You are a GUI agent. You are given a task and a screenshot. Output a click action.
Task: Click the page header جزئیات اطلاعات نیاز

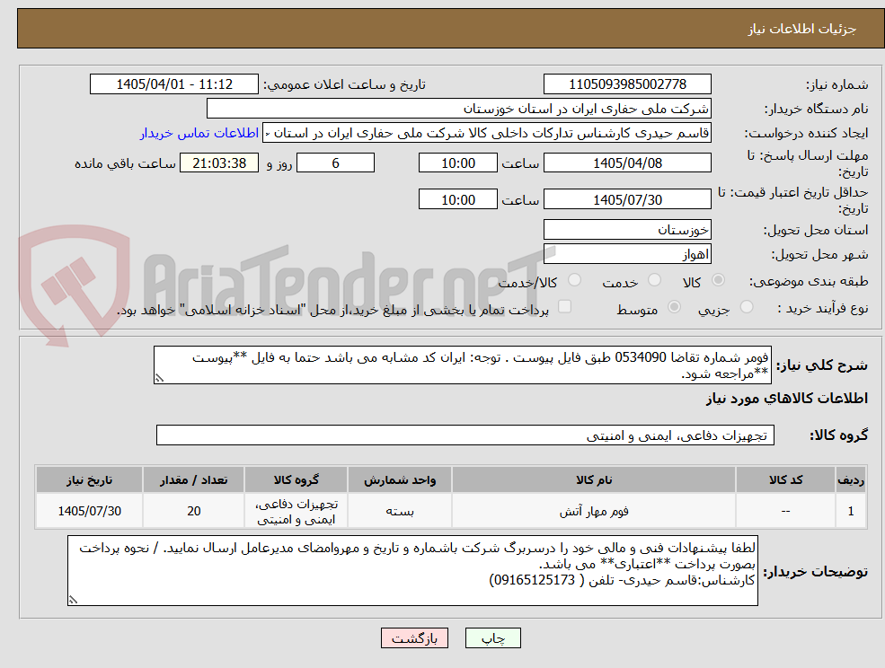tap(801, 29)
